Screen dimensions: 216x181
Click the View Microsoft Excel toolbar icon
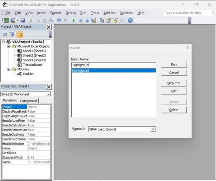(6, 20)
